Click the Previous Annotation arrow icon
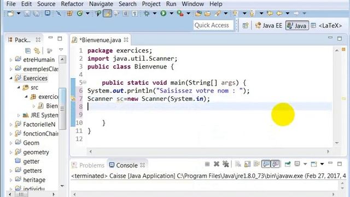This screenshot has height=197, width=350. point(252,14)
